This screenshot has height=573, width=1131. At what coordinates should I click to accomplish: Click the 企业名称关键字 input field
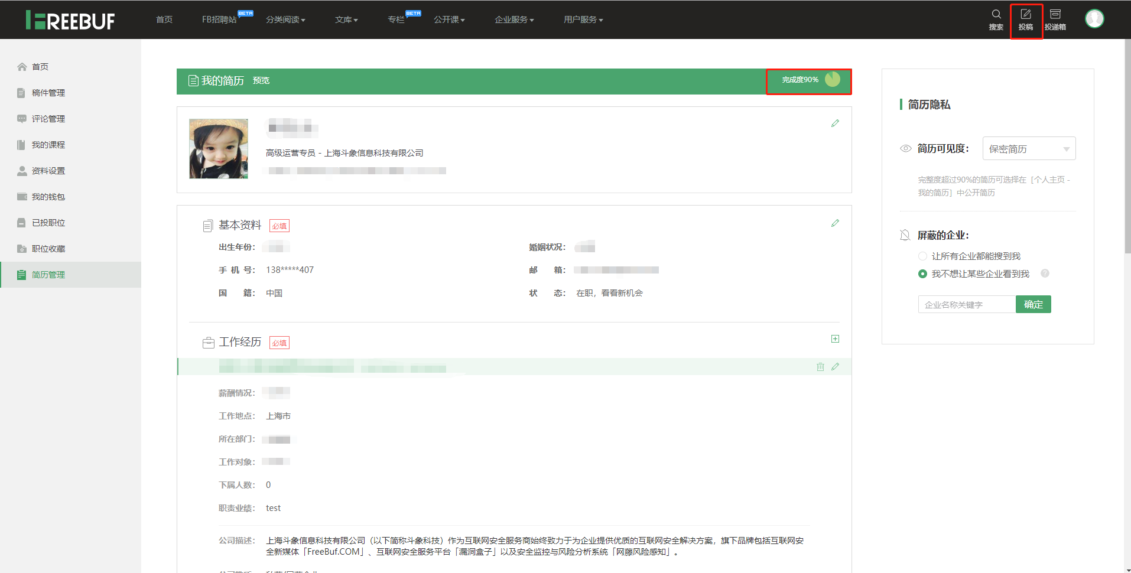(967, 304)
